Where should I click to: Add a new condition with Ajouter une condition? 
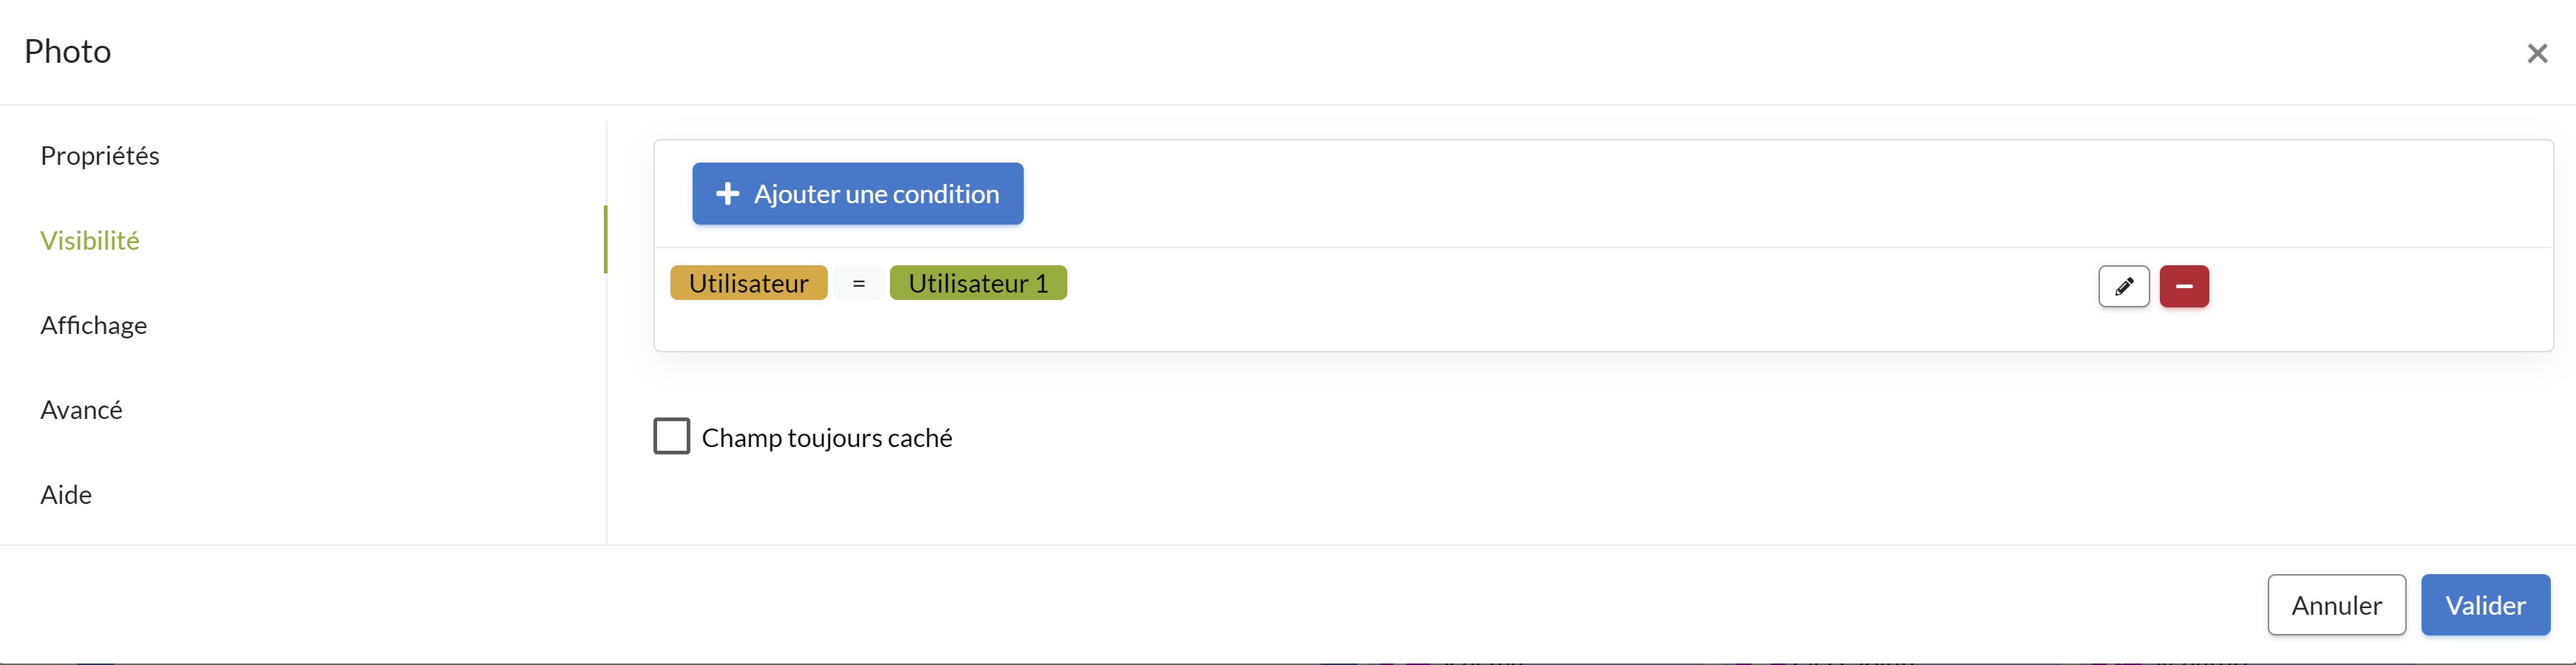[858, 194]
